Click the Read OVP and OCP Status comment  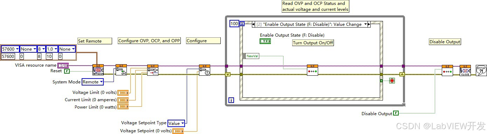[316, 7]
